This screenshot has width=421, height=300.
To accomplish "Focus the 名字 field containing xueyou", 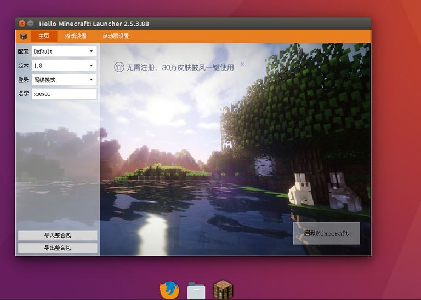I will pos(64,94).
